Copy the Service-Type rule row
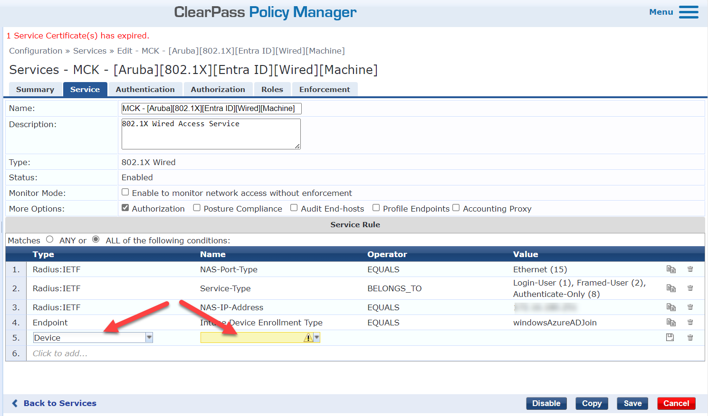The height and width of the screenshot is (416, 708). coord(671,288)
